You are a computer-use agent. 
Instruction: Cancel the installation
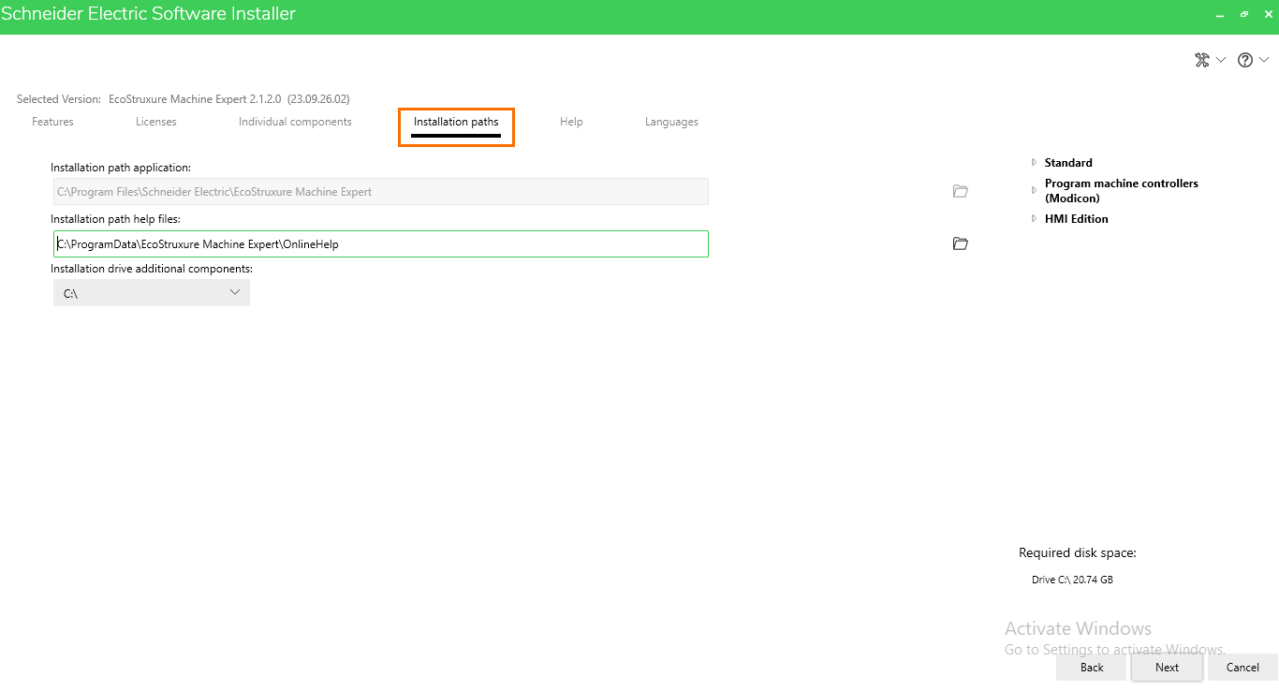pyautogui.click(x=1242, y=668)
